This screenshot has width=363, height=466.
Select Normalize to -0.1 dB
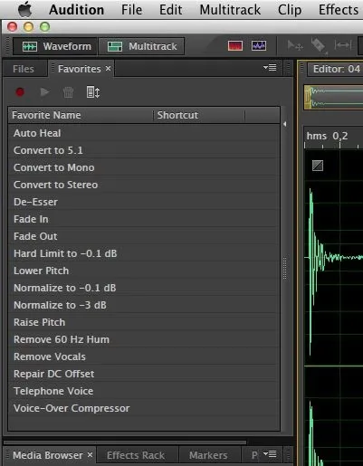click(144, 288)
